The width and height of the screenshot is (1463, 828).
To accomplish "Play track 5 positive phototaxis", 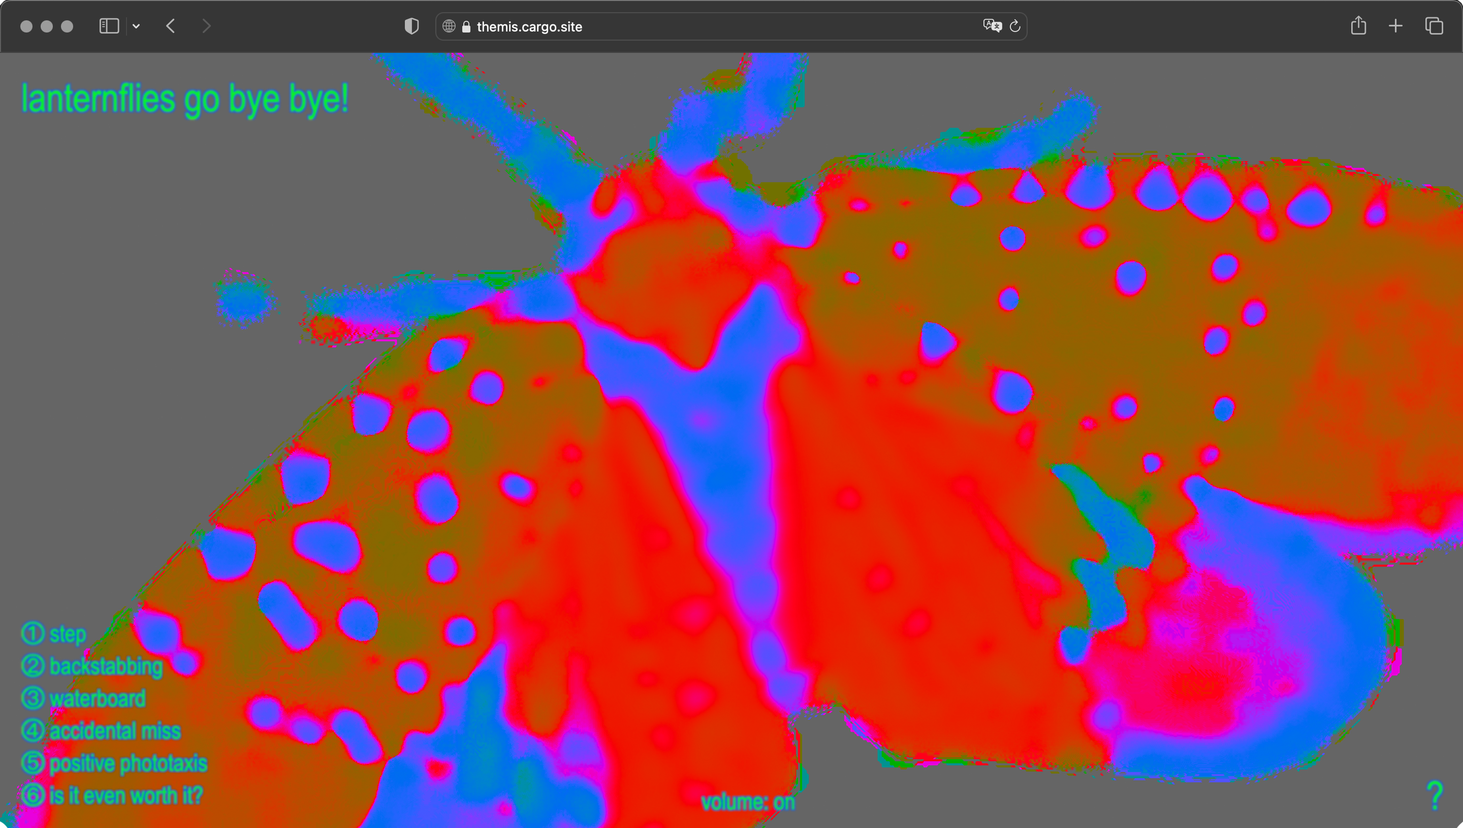I will click(115, 763).
